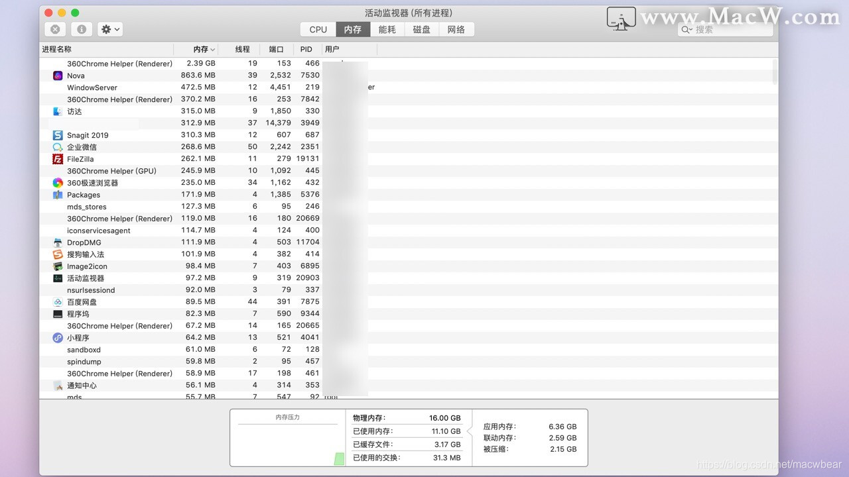
Task: Open the gear actions dropdown
Action: [110, 29]
